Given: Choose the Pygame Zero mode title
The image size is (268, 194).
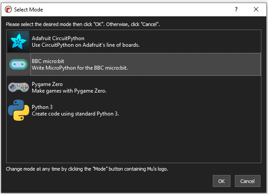Looking at the screenshot, I should [x=47, y=84].
